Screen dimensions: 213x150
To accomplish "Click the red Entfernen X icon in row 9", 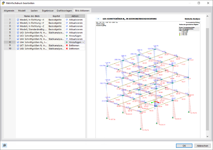I will pyautogui.click(x=67, y=45).
